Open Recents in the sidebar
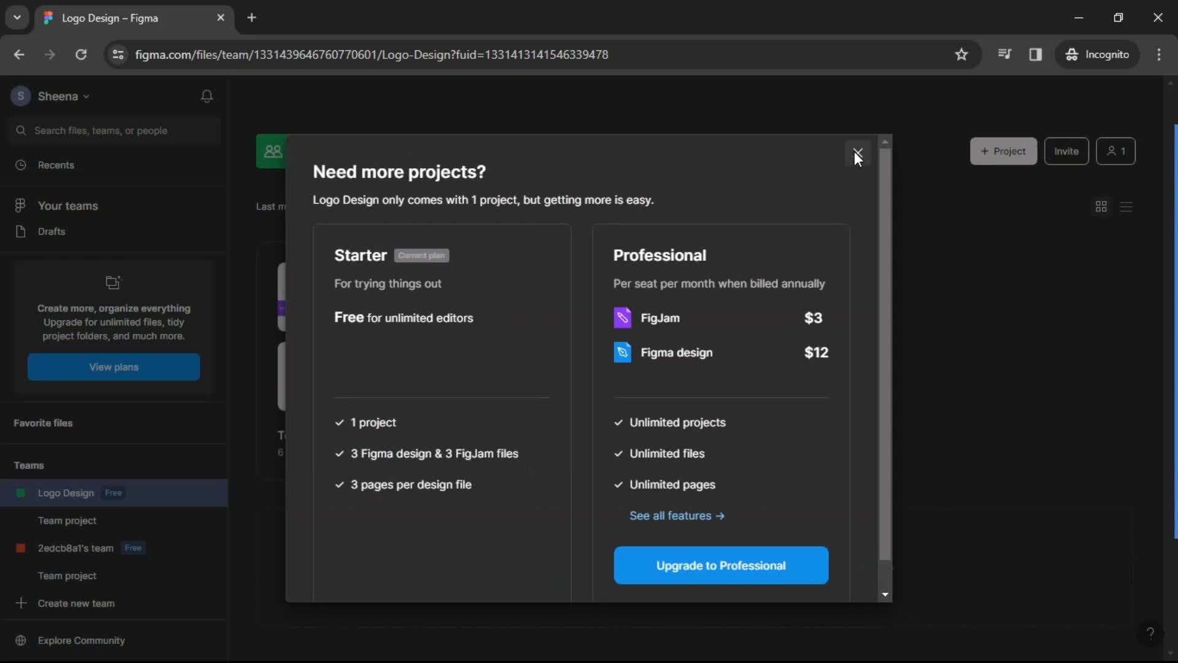The width and height of the screenshot is (1178, 663). (114, 165)
